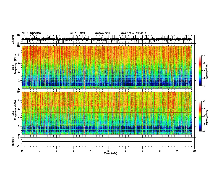Click the "Time (min)" axis title
The width and height of the screenshot is (219, 169).
tap(111, 153)
